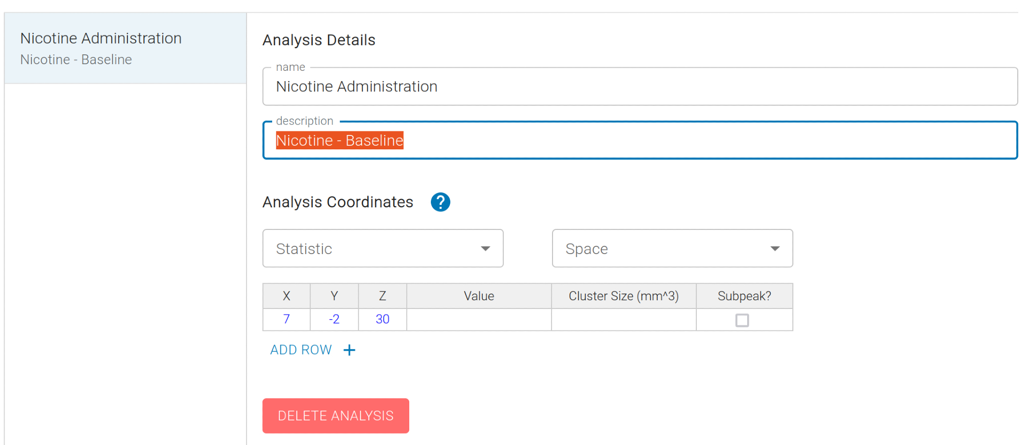1027x445 pixels.
Task: Click the X column header
Action: click(x=287, y=296)
